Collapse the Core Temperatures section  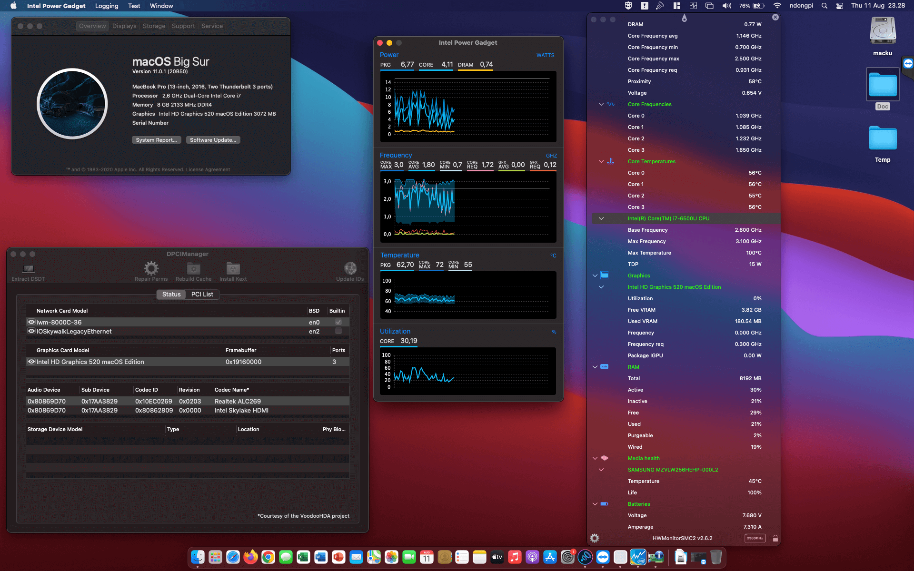pos(601,161)
